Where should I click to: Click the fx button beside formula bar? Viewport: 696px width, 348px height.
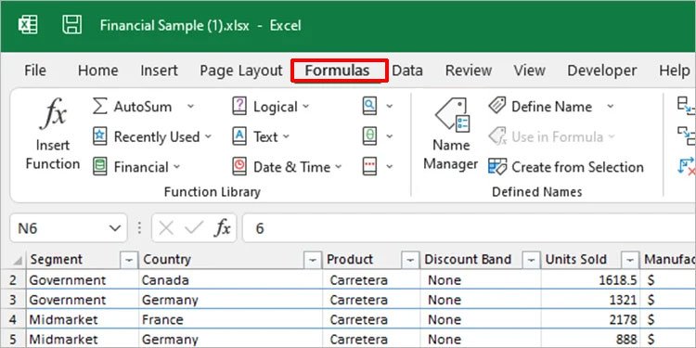[x=223, y=228]
